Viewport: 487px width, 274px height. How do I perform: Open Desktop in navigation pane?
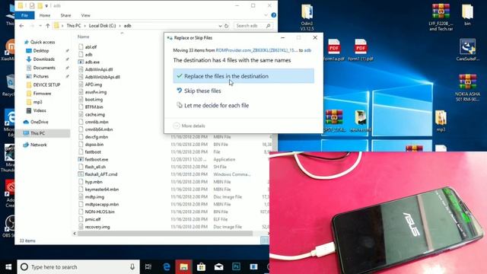coord(40,51)
